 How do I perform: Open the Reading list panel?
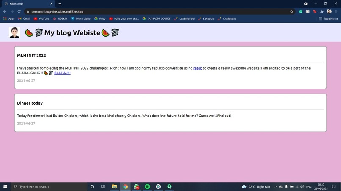tap(328, 19)
